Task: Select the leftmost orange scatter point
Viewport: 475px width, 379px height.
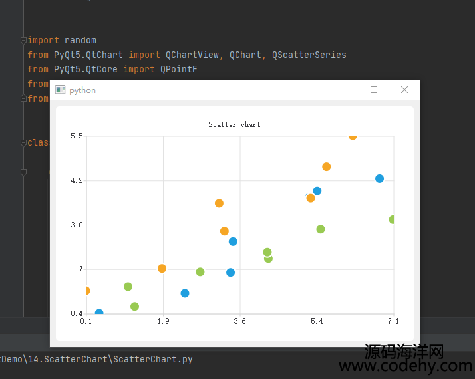Action: point(86,291)
